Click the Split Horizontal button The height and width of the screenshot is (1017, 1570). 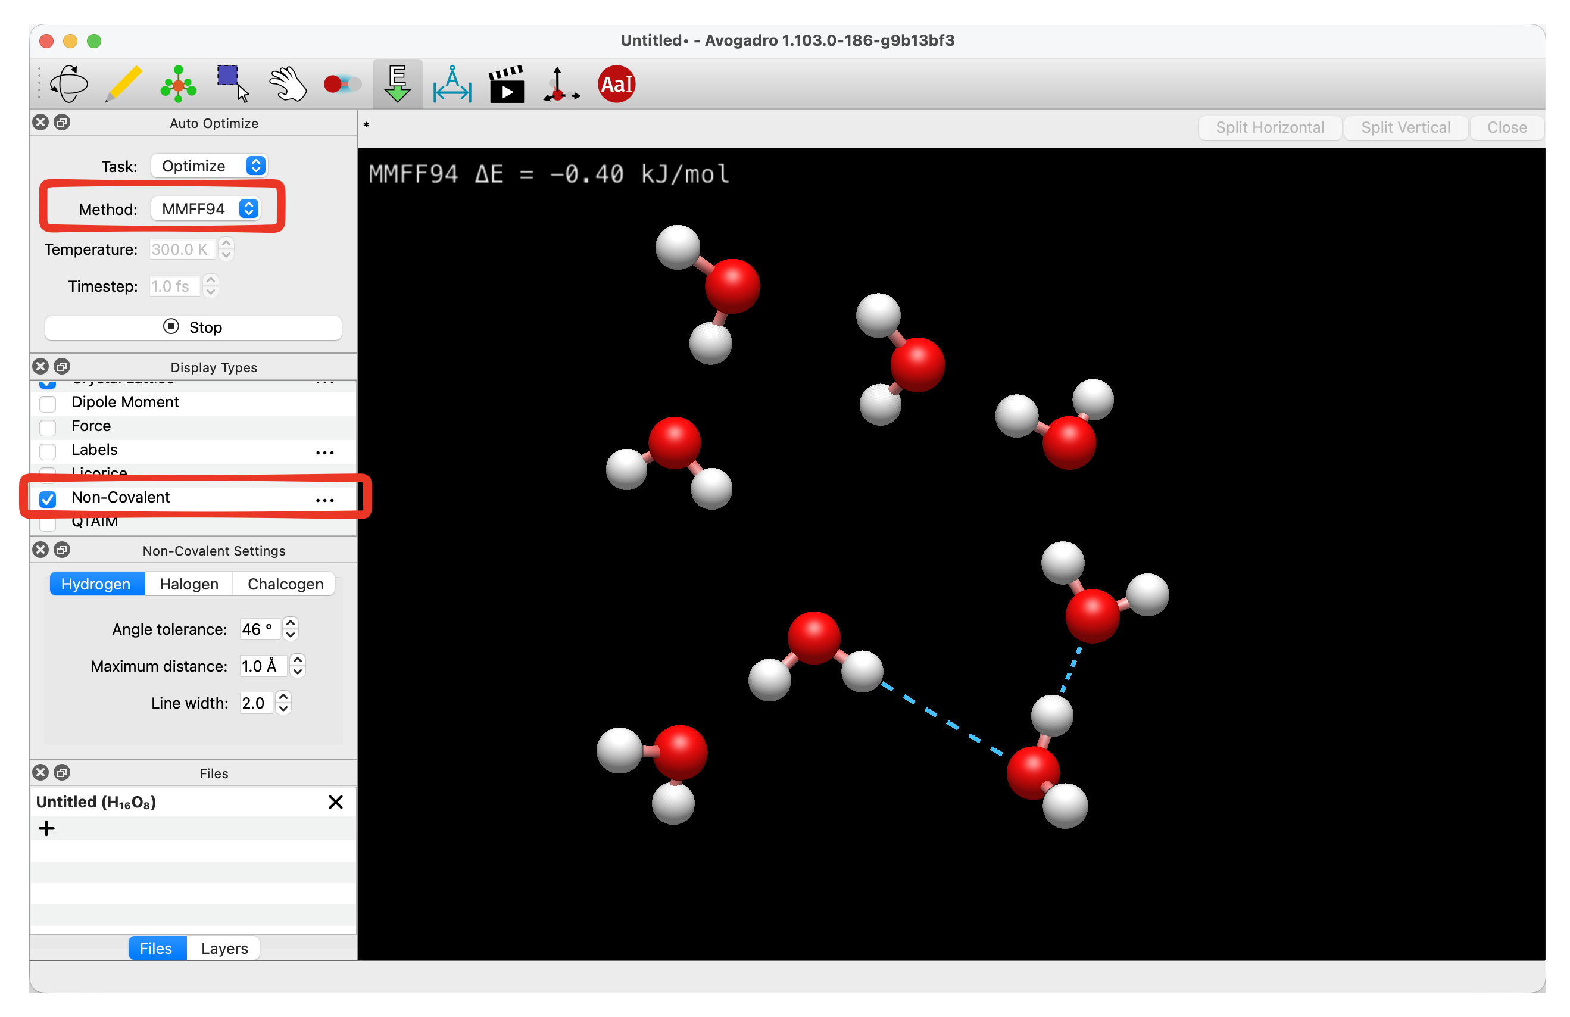1269,127
